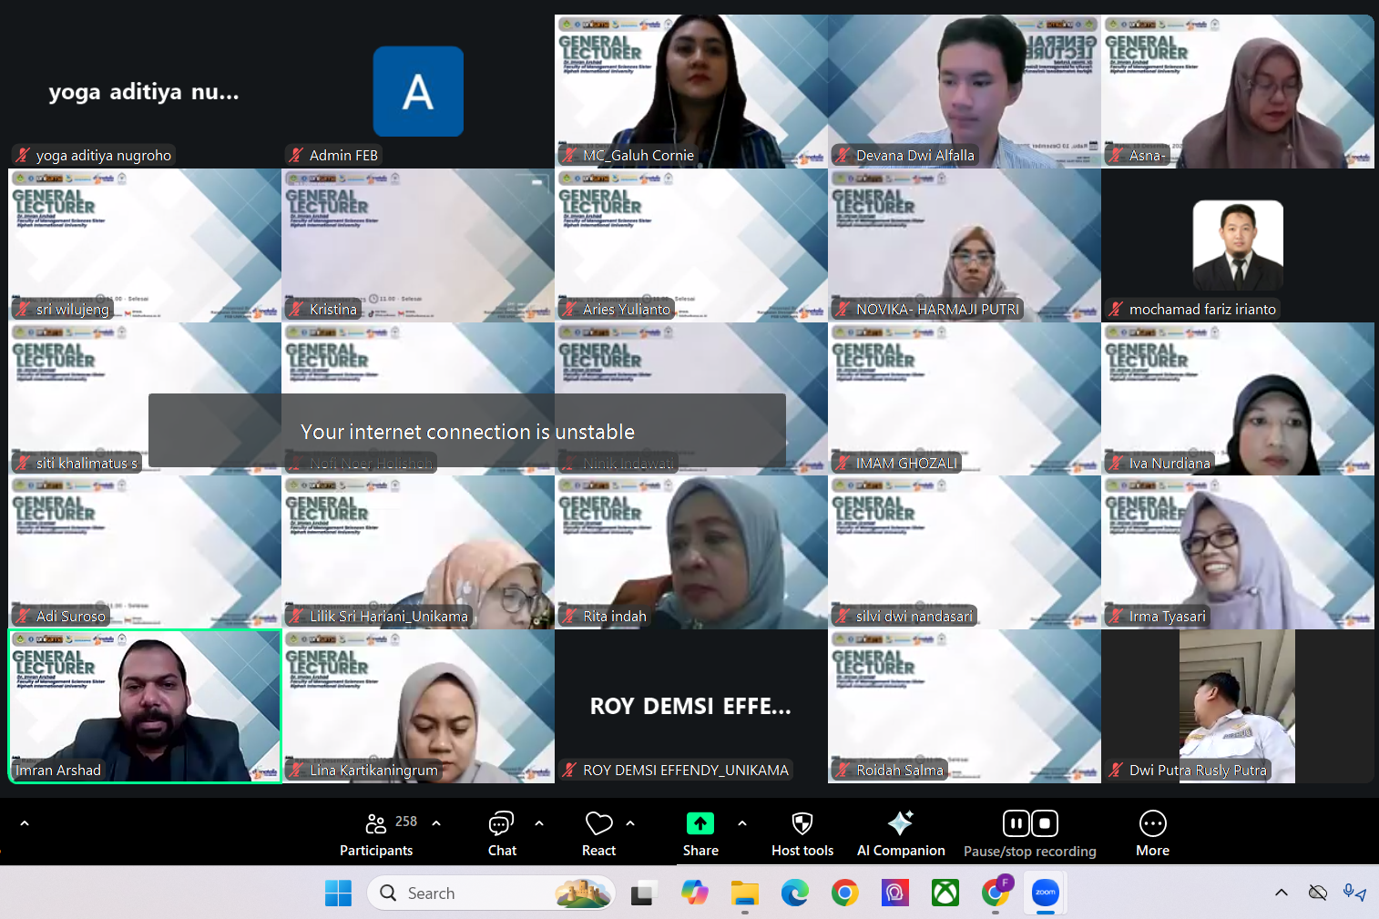Show hidden system tray icons
Screen dimensions: 1379x919
(x=1281, y=893)
